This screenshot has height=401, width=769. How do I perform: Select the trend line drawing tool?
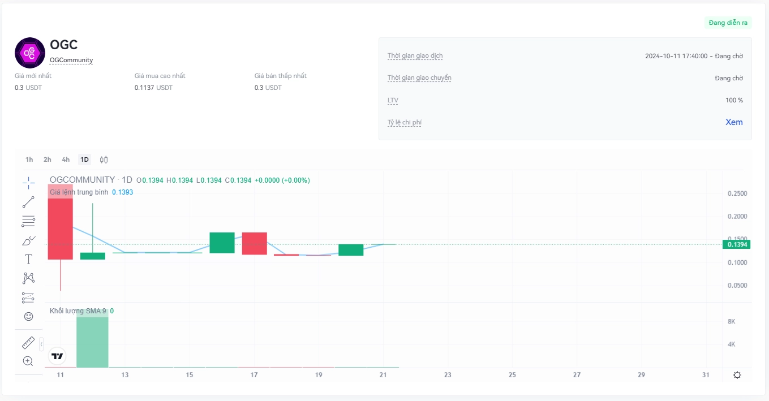coord(28,202)
